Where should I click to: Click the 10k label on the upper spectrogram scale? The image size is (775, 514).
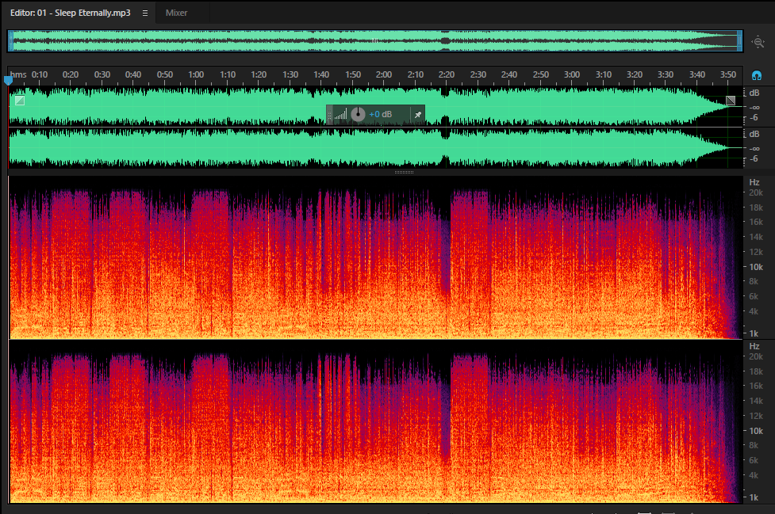pyautogui.click(x=756, y=267)
